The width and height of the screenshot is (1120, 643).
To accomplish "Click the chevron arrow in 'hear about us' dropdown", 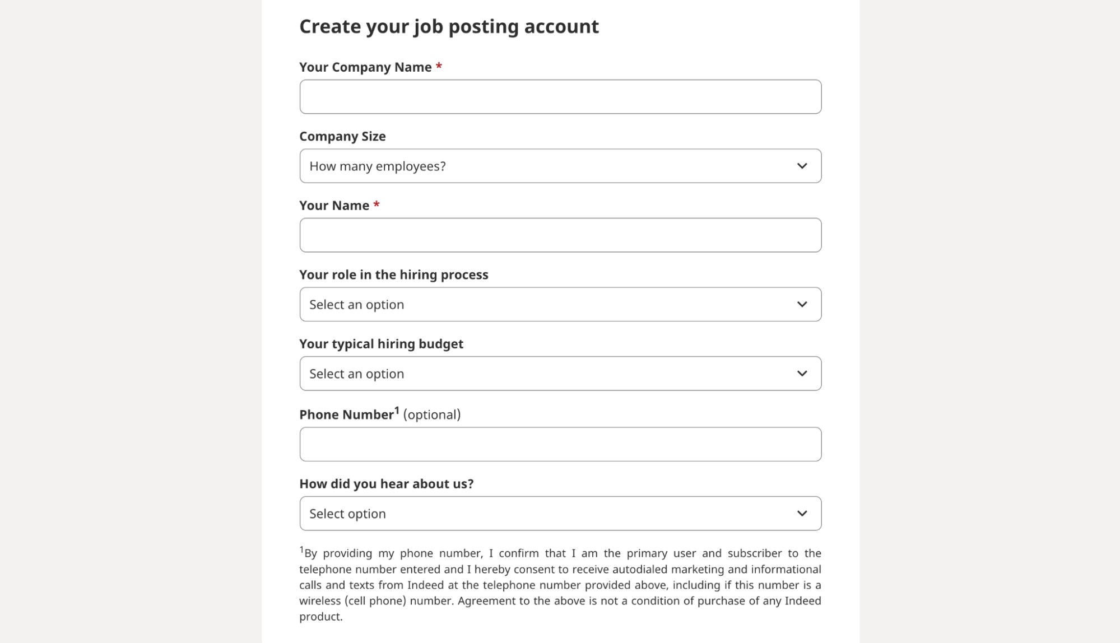I will tap(802, 514).
